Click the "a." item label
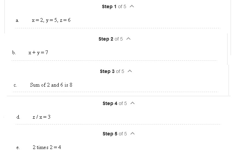This screenshot has width=234, height=162. click(17, 20)
